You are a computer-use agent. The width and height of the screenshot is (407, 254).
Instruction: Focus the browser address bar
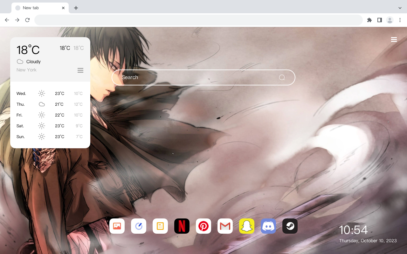point(198,20)
